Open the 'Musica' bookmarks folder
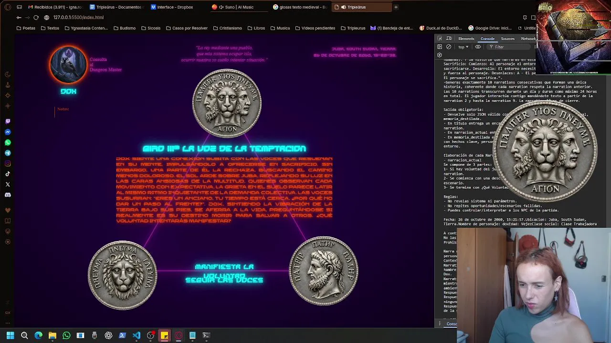The height and width of the screenshot is (343, 611). coord(280,28)
